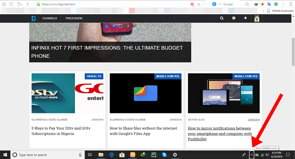Launch Microsoft Edge from the taskbar
Image resolution: width=295 pixels, height=159 pixels.
click(x=112, y=155)
